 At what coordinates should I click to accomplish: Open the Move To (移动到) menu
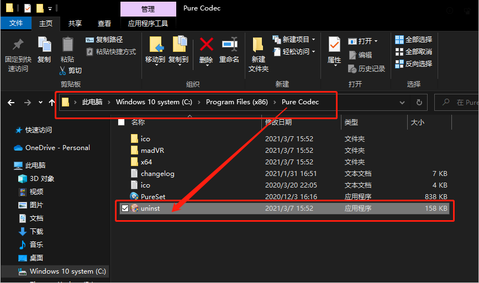pos(155,50)
